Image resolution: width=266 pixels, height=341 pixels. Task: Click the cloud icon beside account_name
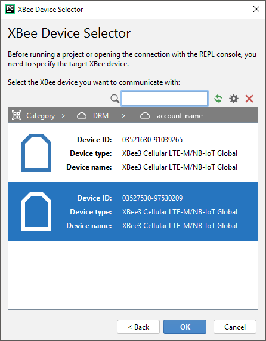[x=145, y=116]
